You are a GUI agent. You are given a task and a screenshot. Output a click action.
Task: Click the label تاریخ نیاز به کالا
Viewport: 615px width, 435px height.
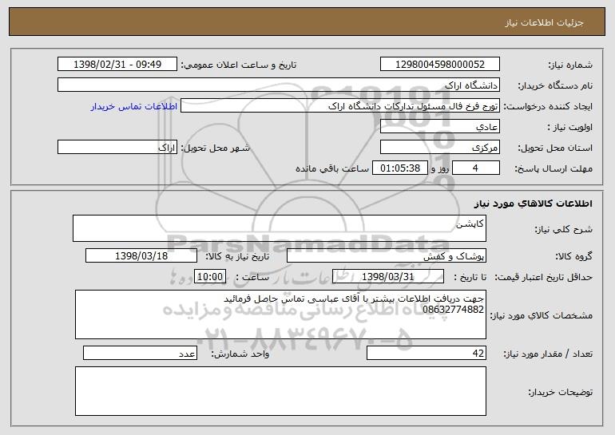(x=237, y=256)
